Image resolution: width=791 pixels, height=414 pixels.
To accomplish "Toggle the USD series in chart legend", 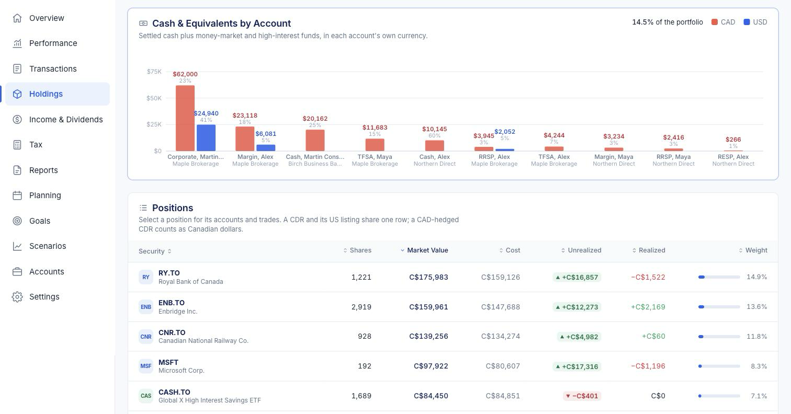I will (755, 22).
